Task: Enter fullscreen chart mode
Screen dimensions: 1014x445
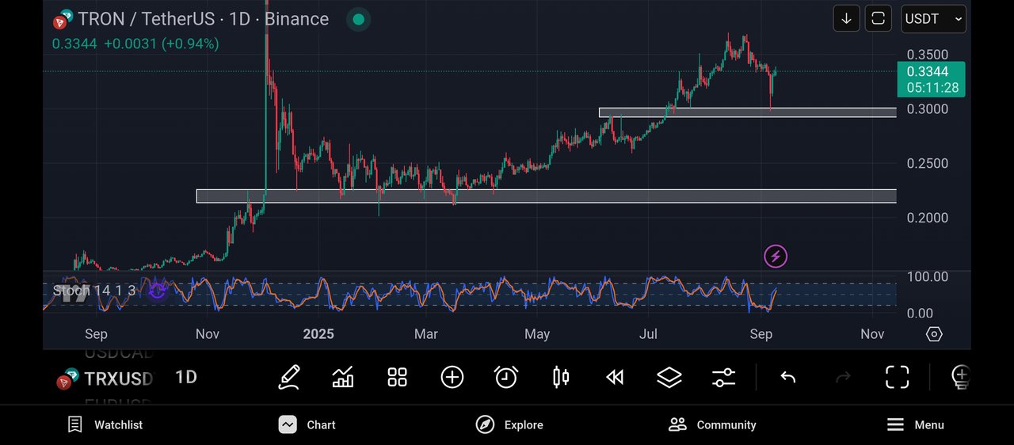Action: [897, 378]
